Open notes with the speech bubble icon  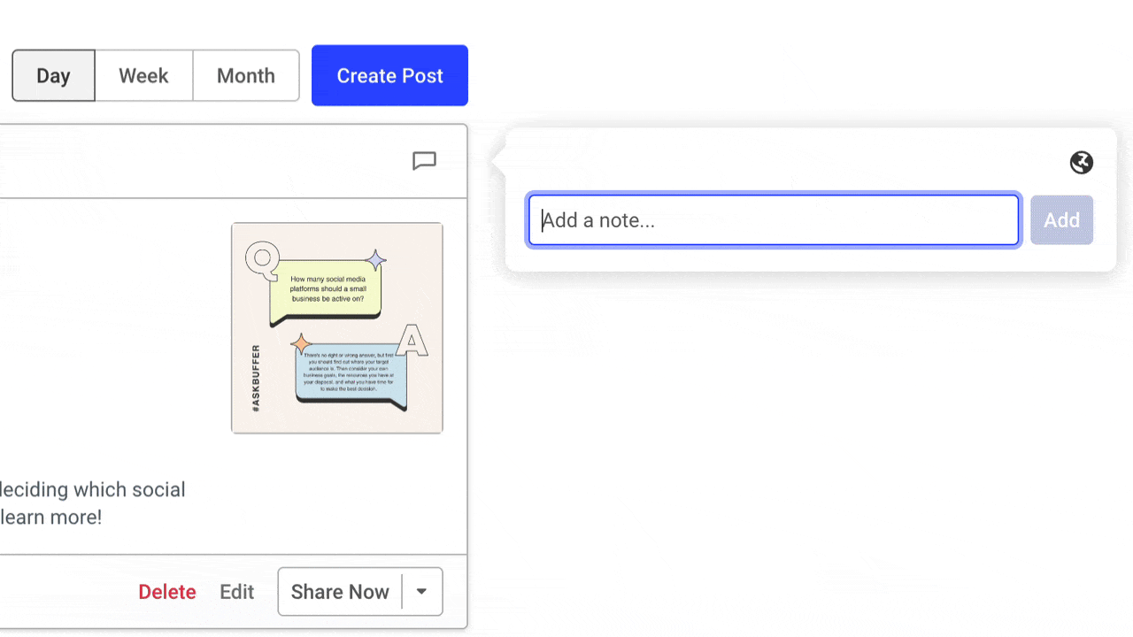coord(425,161)
